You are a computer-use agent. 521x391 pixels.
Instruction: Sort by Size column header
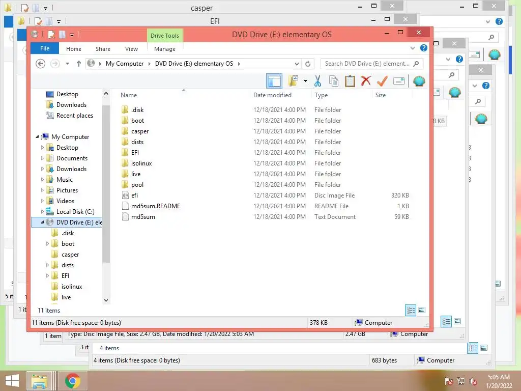pyautogui.click(x=381, y=95)
